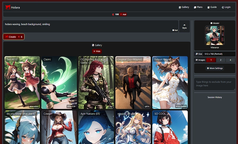Image resolution: width=238 pixels, height=144 pixels.
Task: Open the Cowgirl image
Action: tap(59, 127)
